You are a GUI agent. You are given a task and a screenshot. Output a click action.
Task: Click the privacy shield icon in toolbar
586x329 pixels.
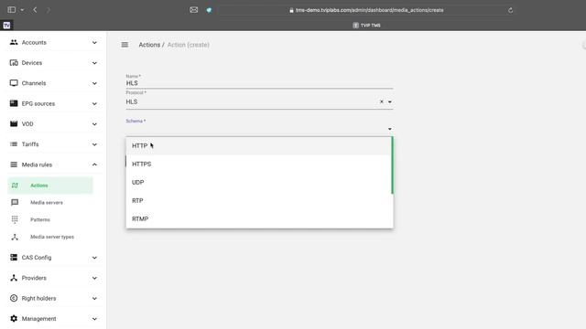click(x=209, y=10)
